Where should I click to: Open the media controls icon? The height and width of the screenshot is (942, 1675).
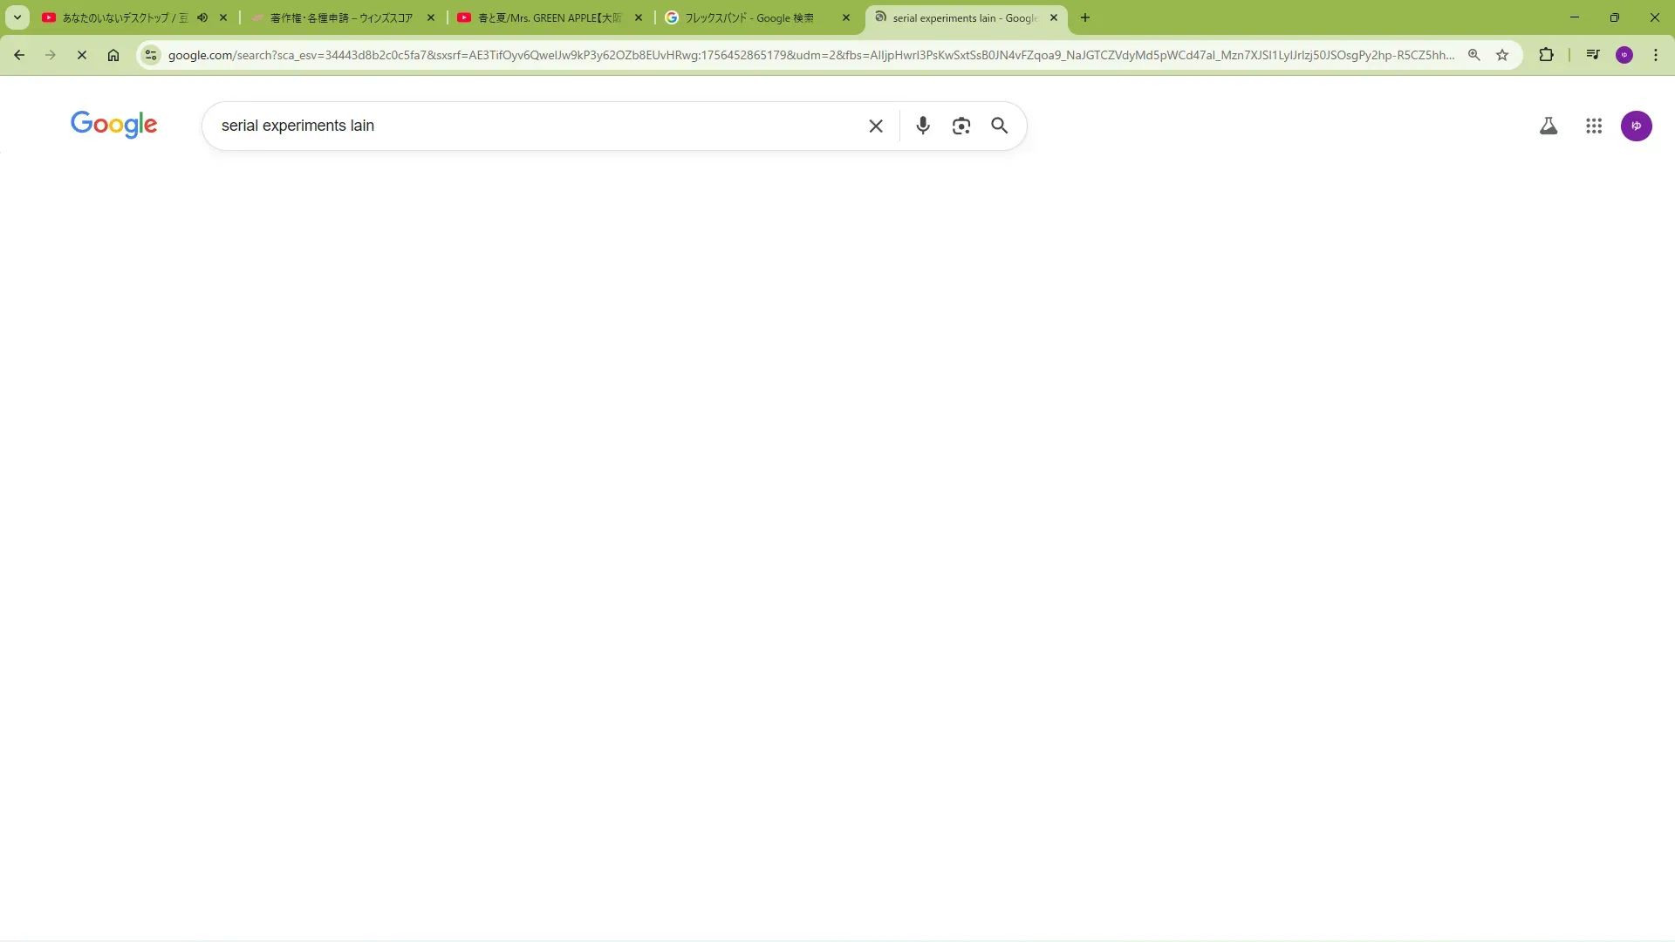(x=1593, y=55)
